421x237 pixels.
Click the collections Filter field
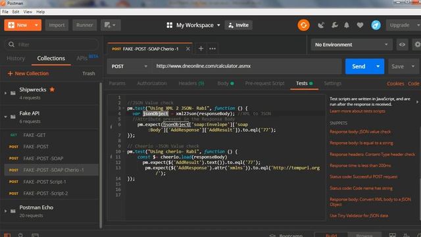[51, 44]
